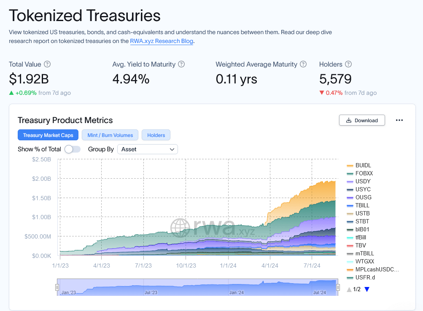The width and height of the screenshot is (423, 311).
Task: Click the $2.00B y-axis label
Action: [42, 179]
